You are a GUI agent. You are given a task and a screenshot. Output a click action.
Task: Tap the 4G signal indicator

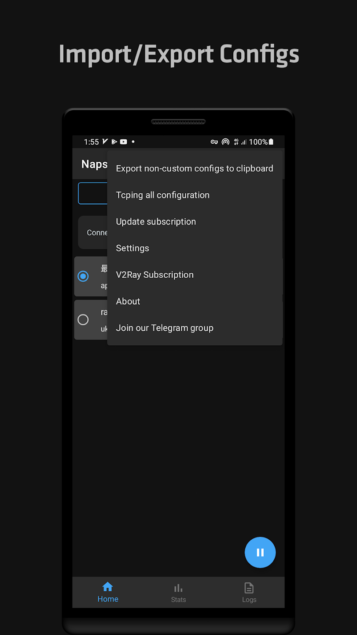click(236, 142)
